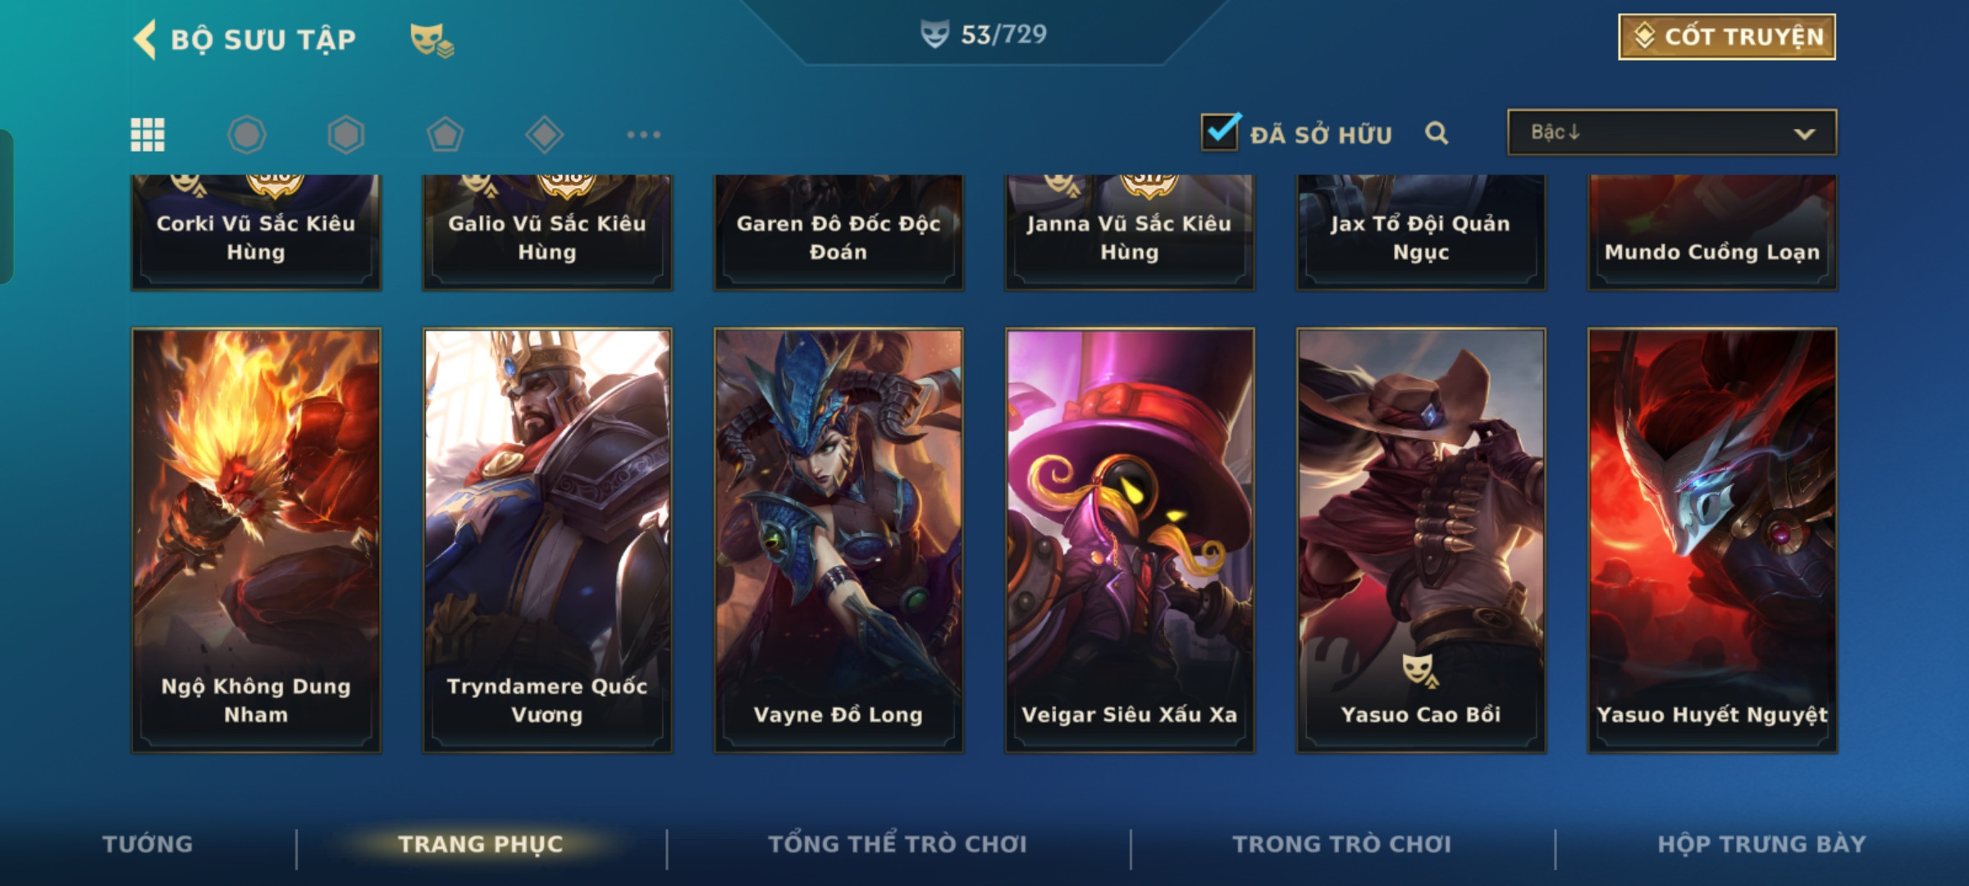
Task: Expand the Bậc sort dropdown
Action: pos(1672,132)
